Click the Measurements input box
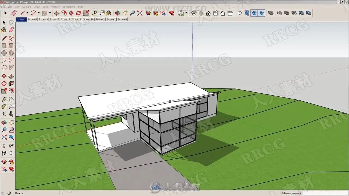 325,193
